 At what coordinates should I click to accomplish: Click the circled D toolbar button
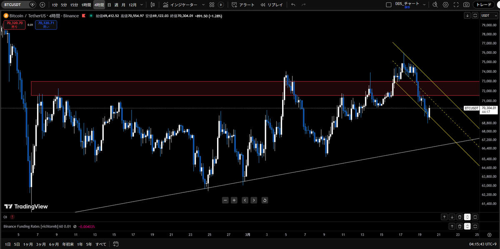[x=221, y=5]
